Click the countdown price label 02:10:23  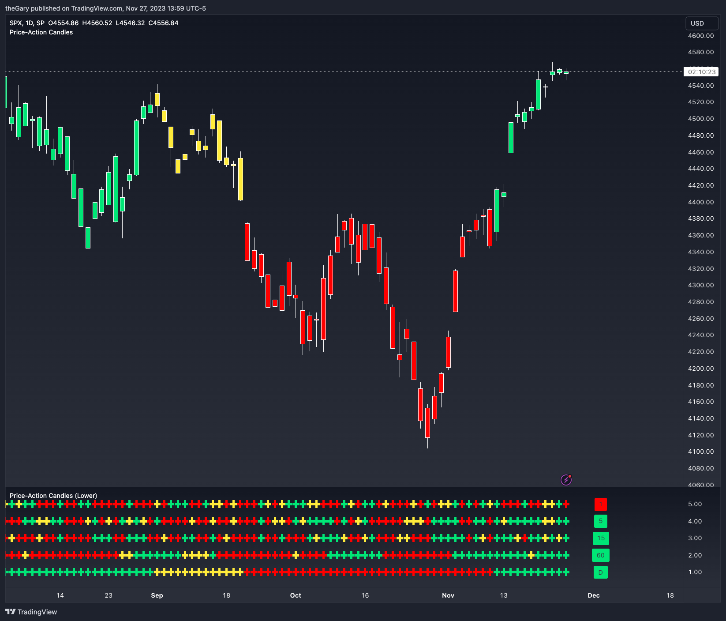701,72
